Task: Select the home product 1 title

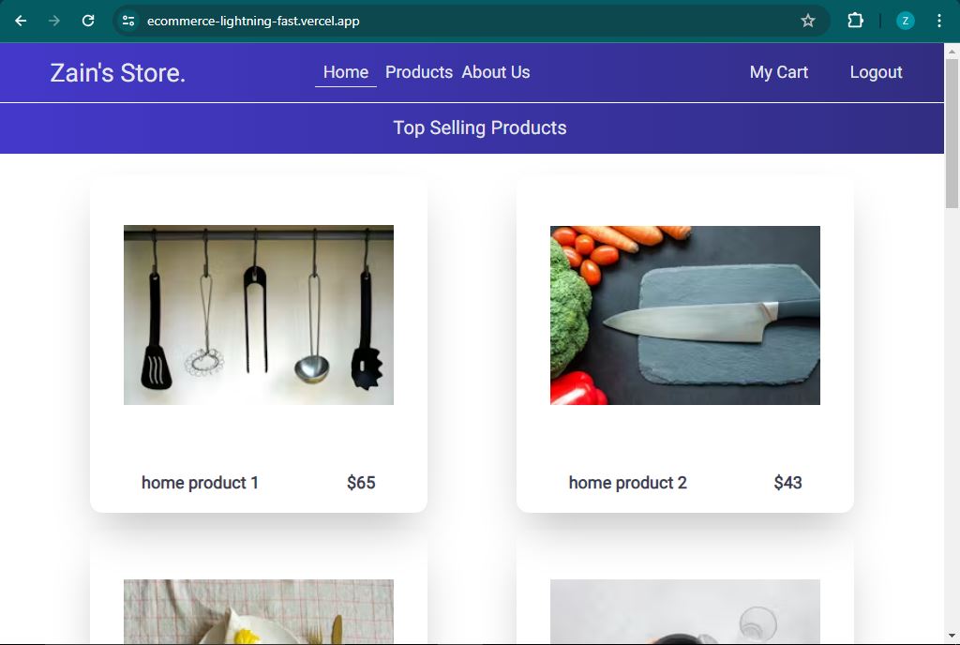Action: 200,483
